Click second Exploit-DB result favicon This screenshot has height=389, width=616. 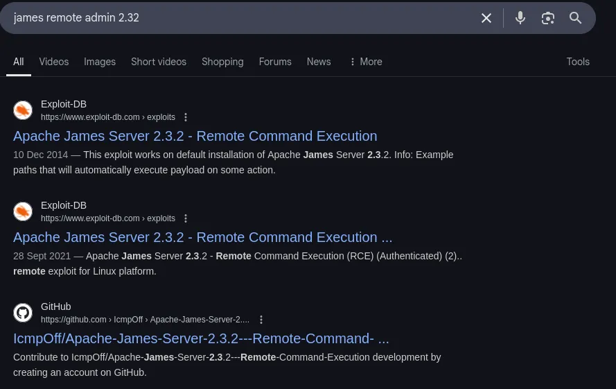coord(23,211)
